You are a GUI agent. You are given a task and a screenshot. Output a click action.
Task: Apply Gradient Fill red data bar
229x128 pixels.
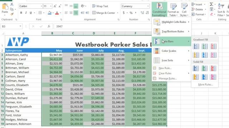[x=213, y=47]
